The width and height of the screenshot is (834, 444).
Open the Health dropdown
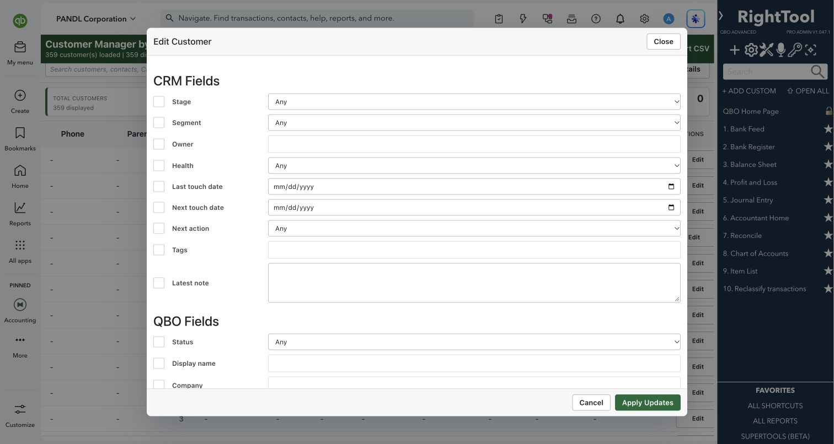click(474, 166)
